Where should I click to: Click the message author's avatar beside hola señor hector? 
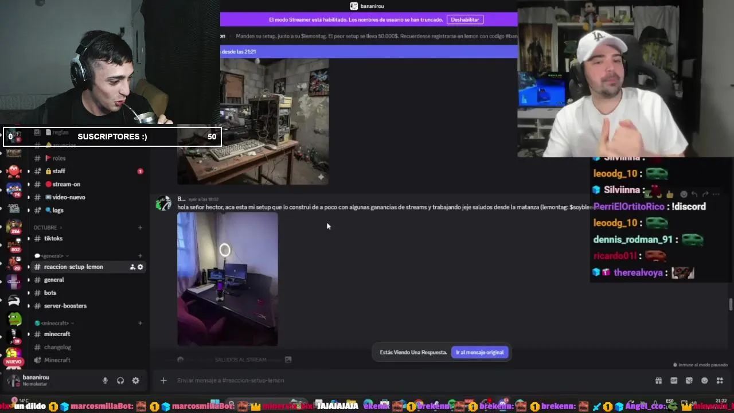click(163, 204)
